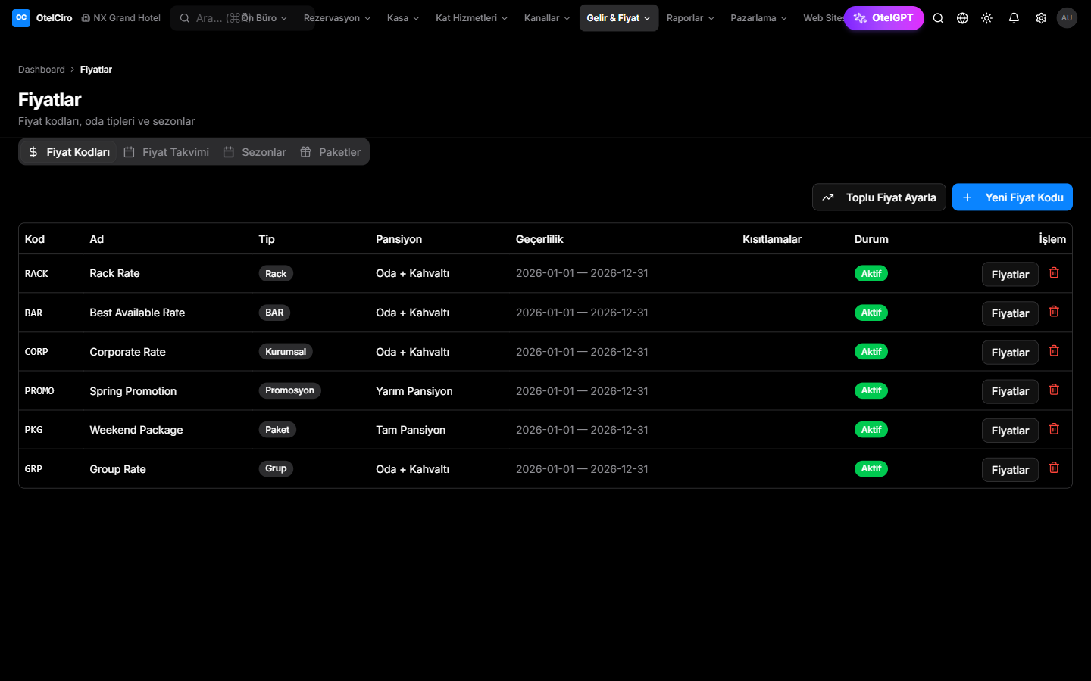The width and height of the screenshot is (1091, 681).
Task: Click the OtelCiro logo icon
Action: click(21, 18)
